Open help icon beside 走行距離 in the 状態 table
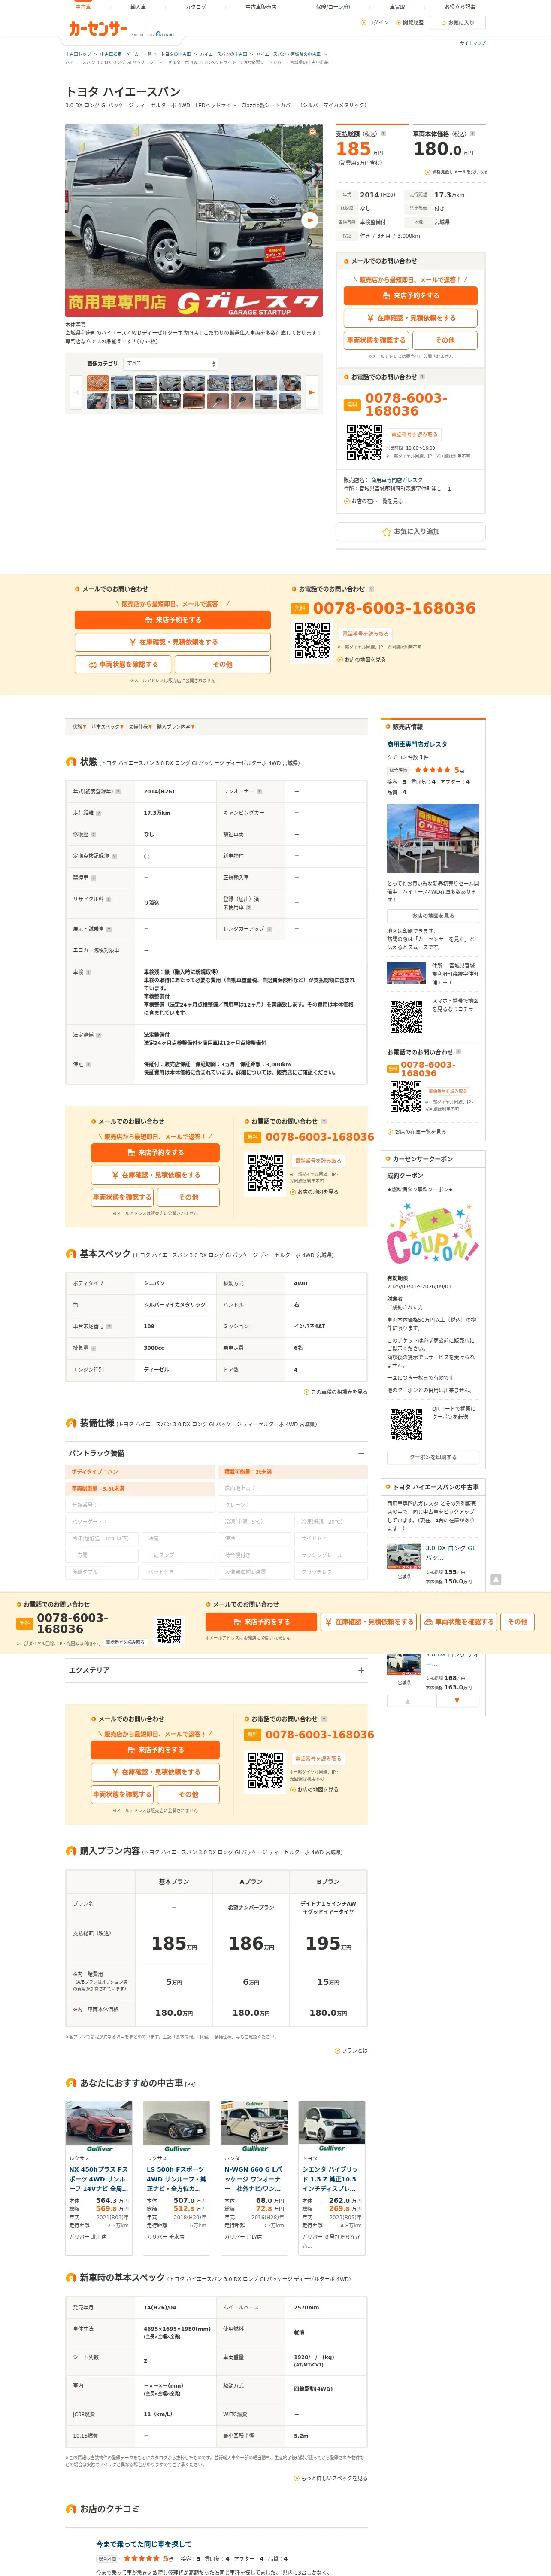 (99, 813)
